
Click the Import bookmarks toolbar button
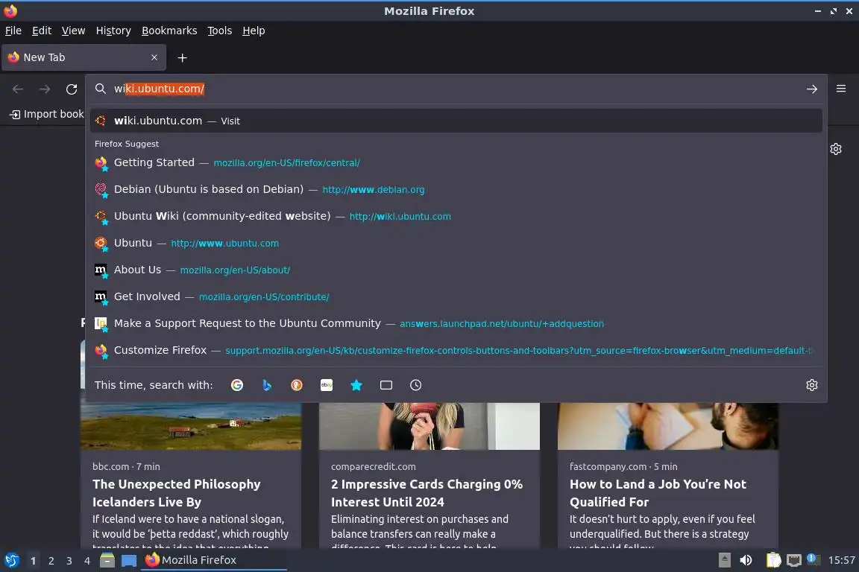(x=47, y=115)
